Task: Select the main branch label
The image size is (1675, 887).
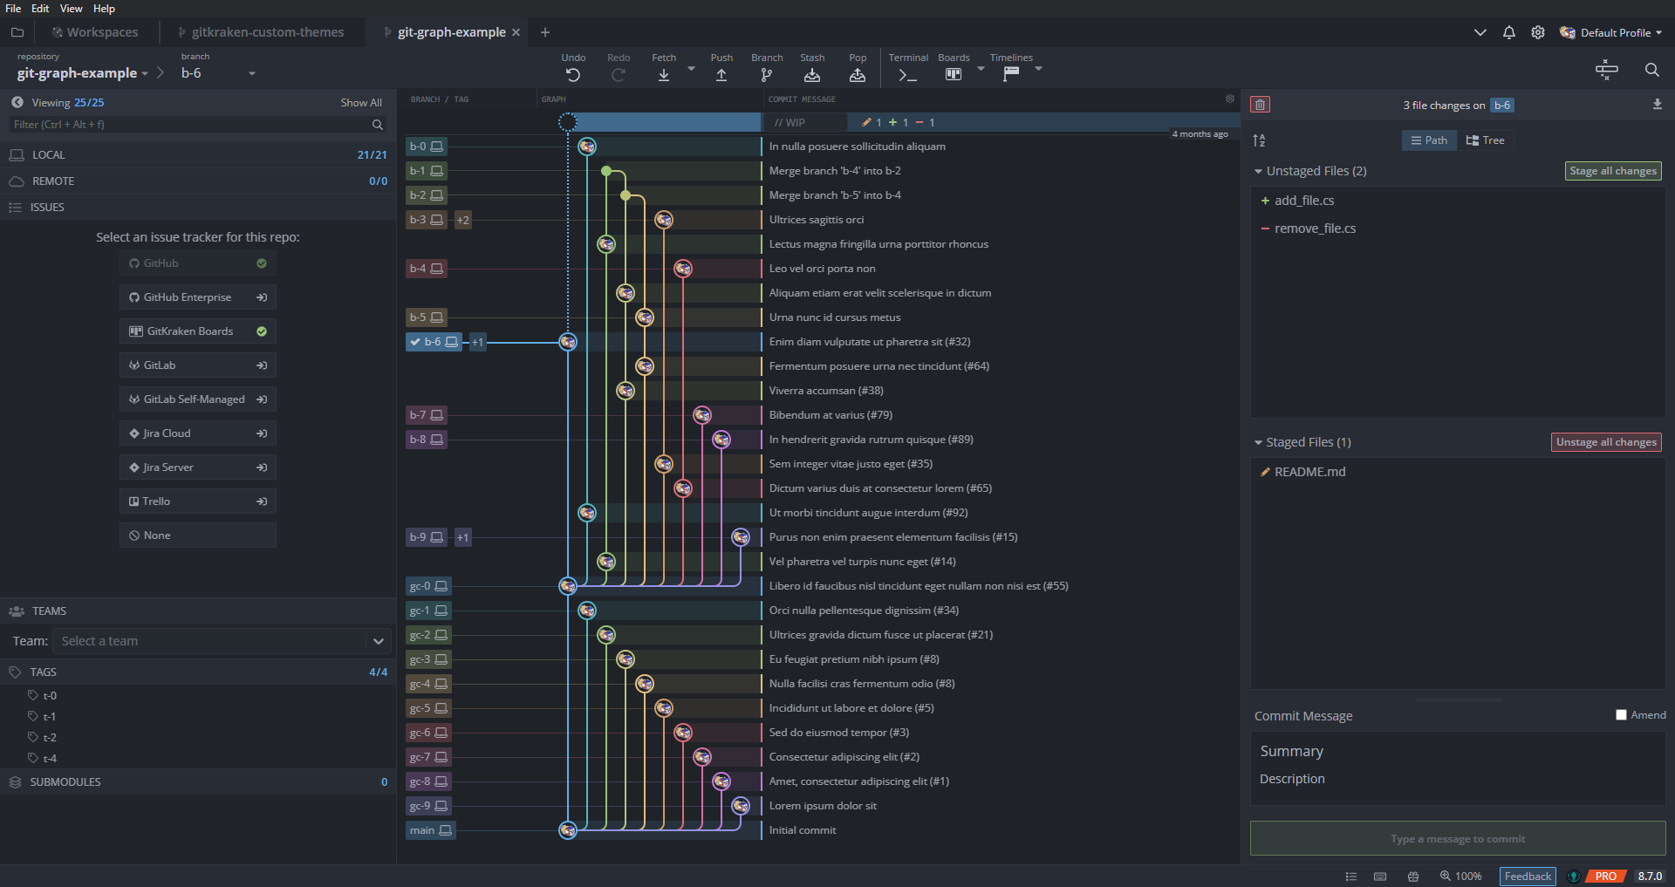Action: tap(431, 830)
